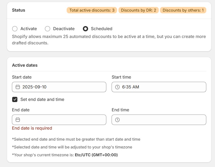Click the clock icon in Start time field

117,87
